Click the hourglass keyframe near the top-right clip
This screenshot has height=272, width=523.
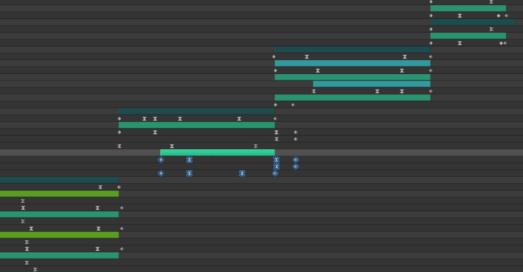[x=491, y=2]
